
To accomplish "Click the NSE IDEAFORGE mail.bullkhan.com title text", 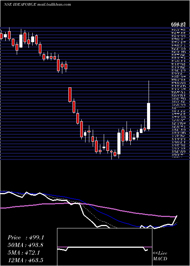I will point(37,5).
